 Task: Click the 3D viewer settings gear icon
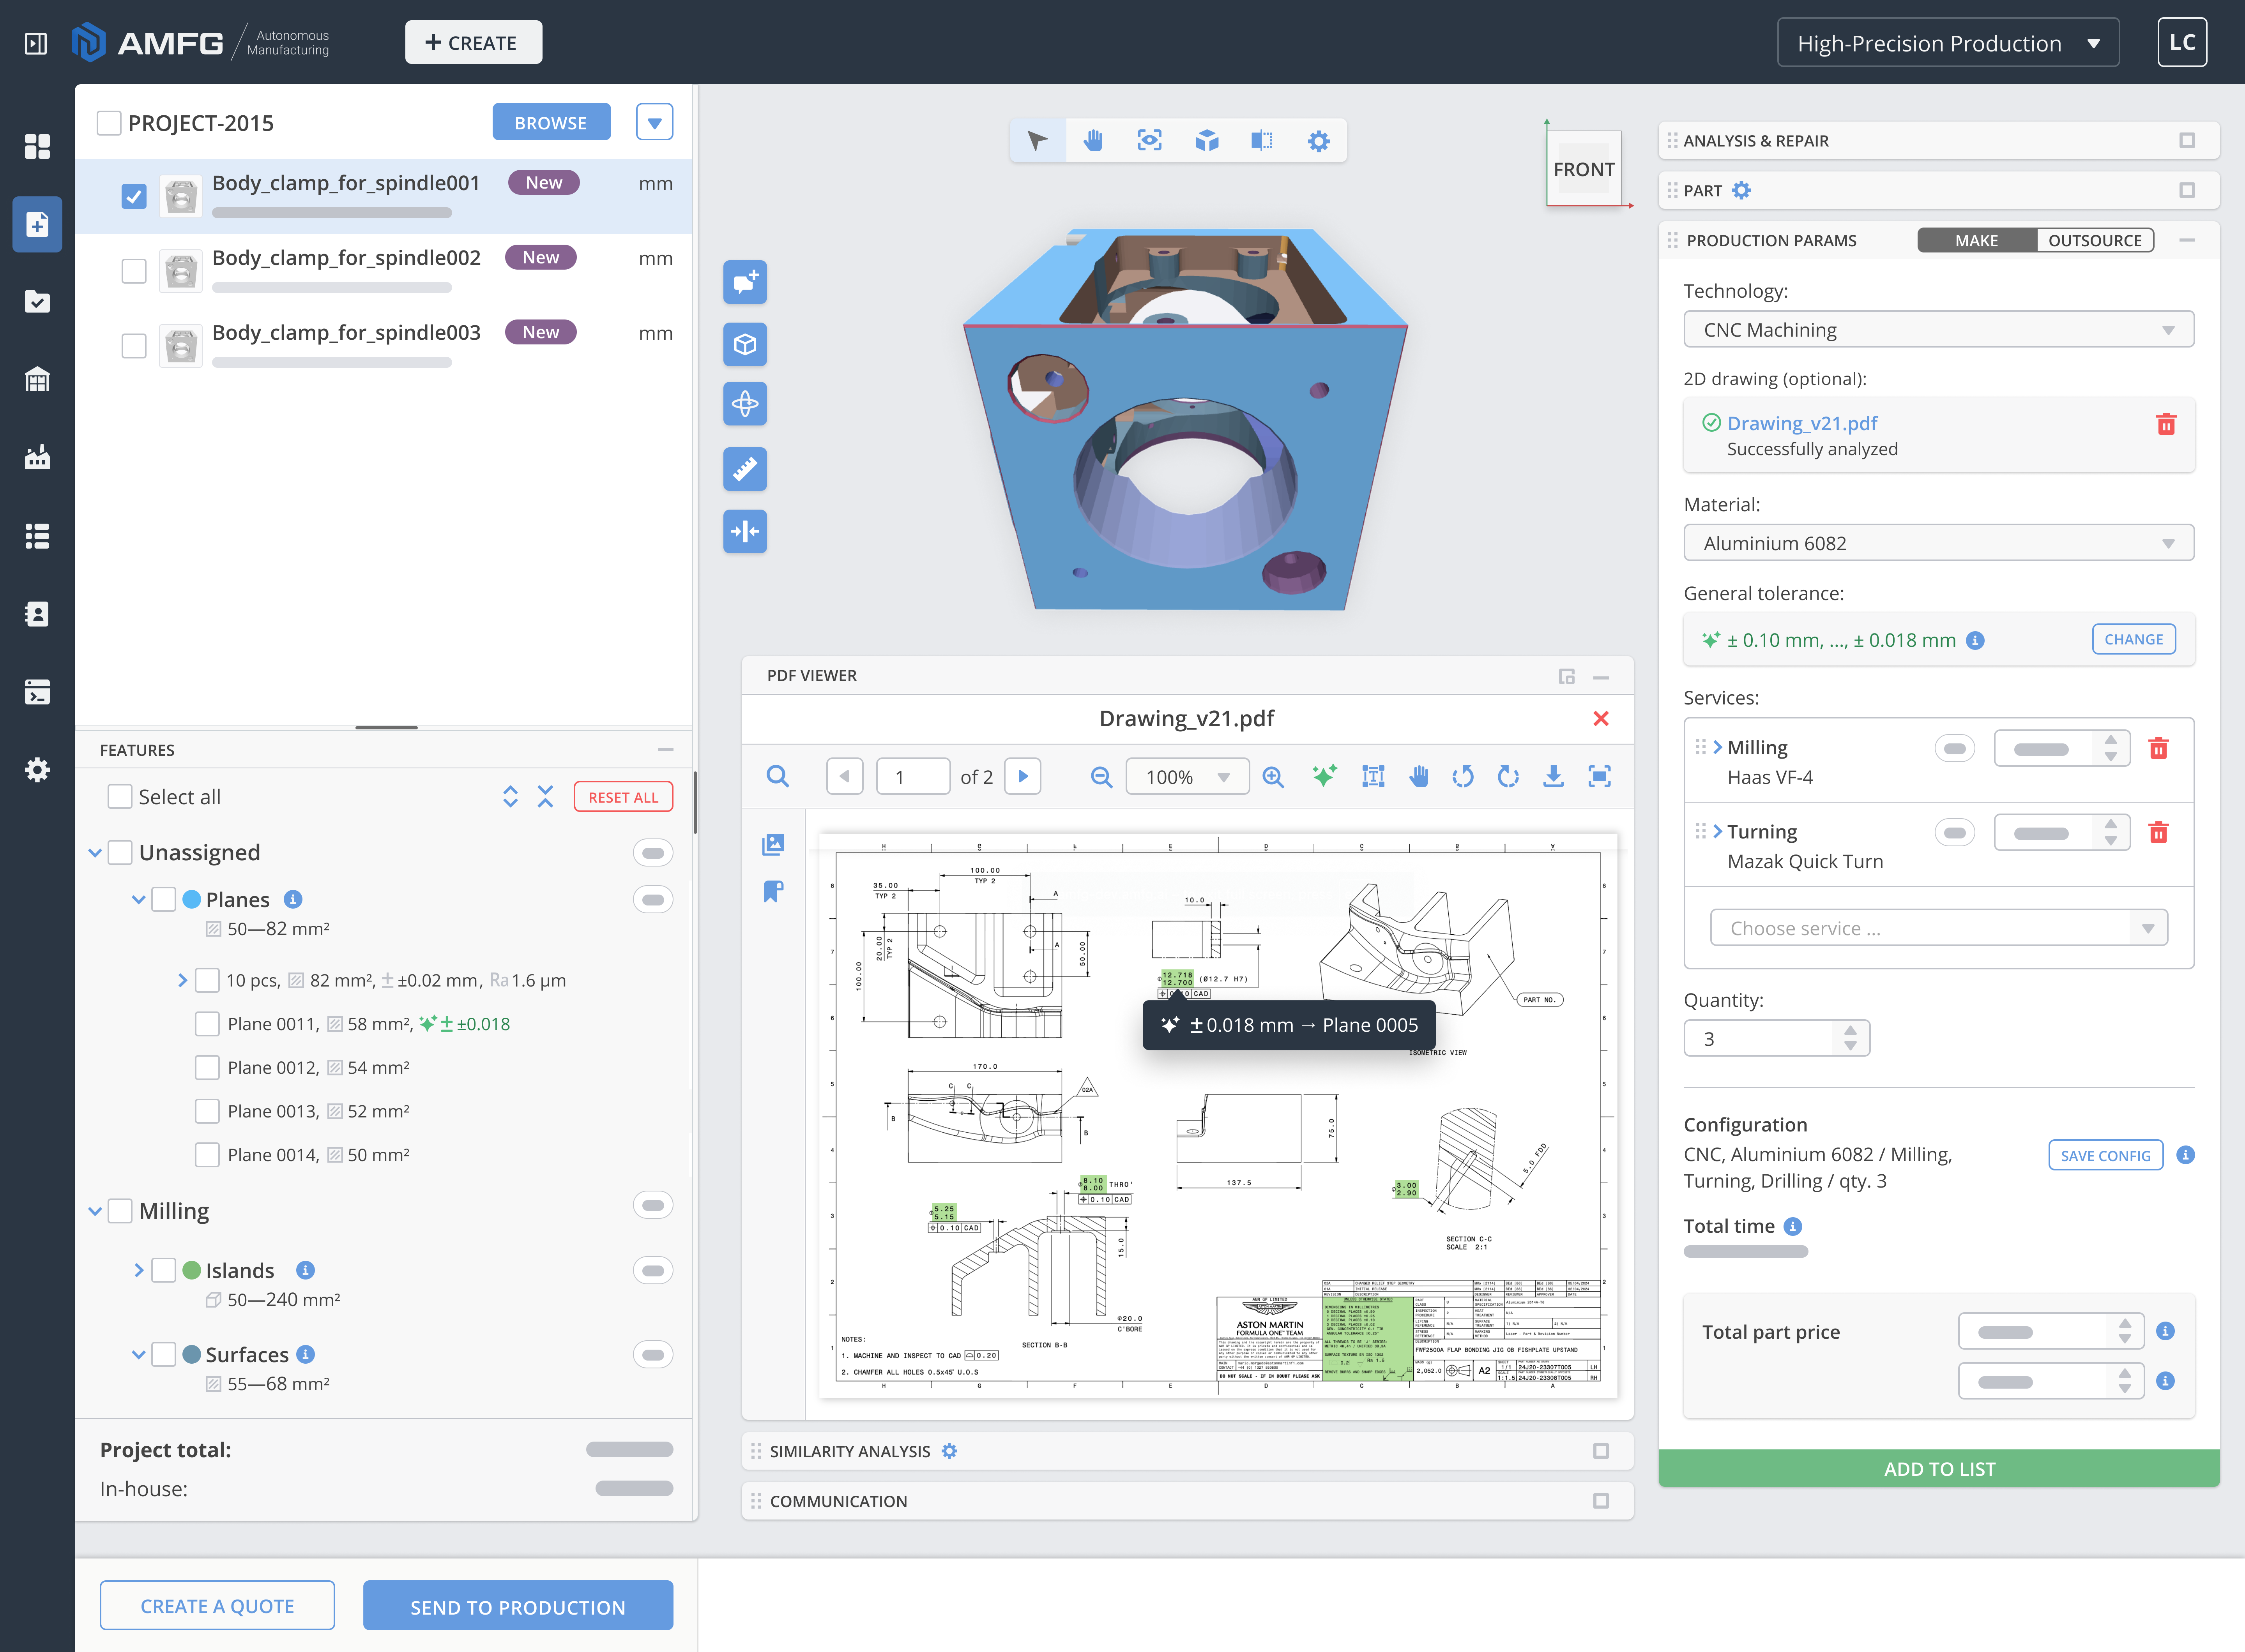pos(1319,141)
